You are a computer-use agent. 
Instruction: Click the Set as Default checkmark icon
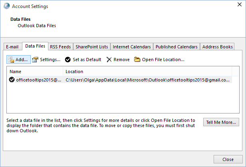coord(68,60)
